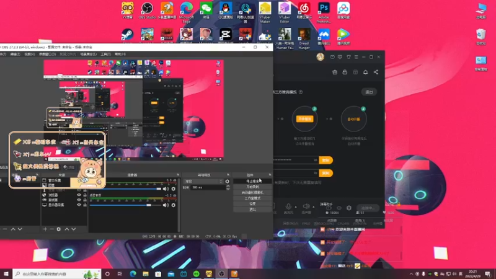Open user avatar in streaming app title bar
Screen dimensions: 496x279
tap(320, 57)
